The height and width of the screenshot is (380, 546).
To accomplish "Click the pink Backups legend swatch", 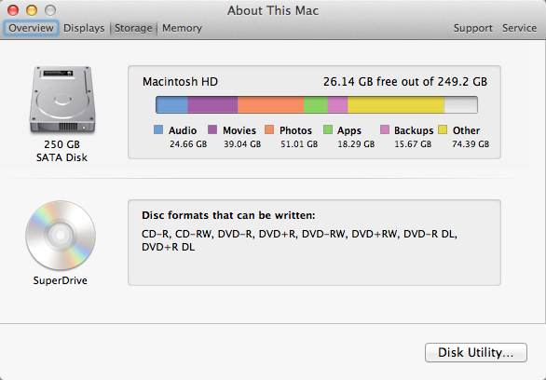I will (385, 129).
